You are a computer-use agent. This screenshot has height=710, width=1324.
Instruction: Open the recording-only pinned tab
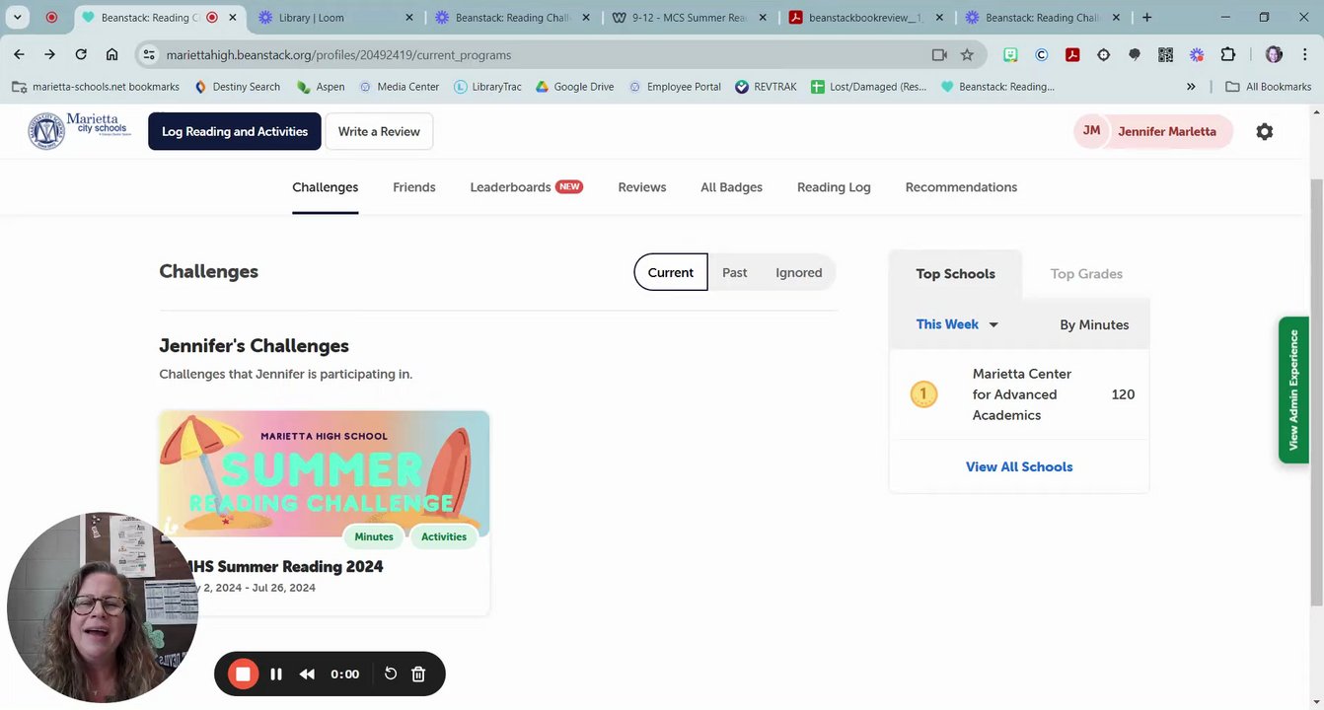(51, 17)
